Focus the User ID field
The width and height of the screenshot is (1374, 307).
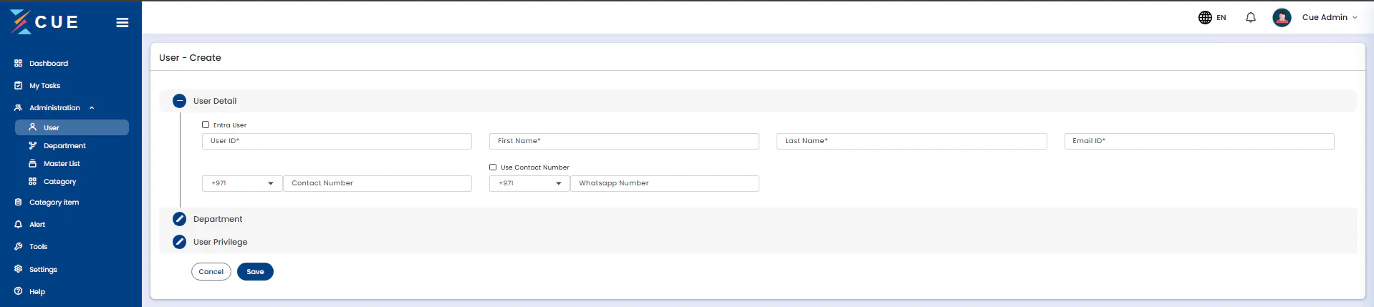tap(337, 141)
